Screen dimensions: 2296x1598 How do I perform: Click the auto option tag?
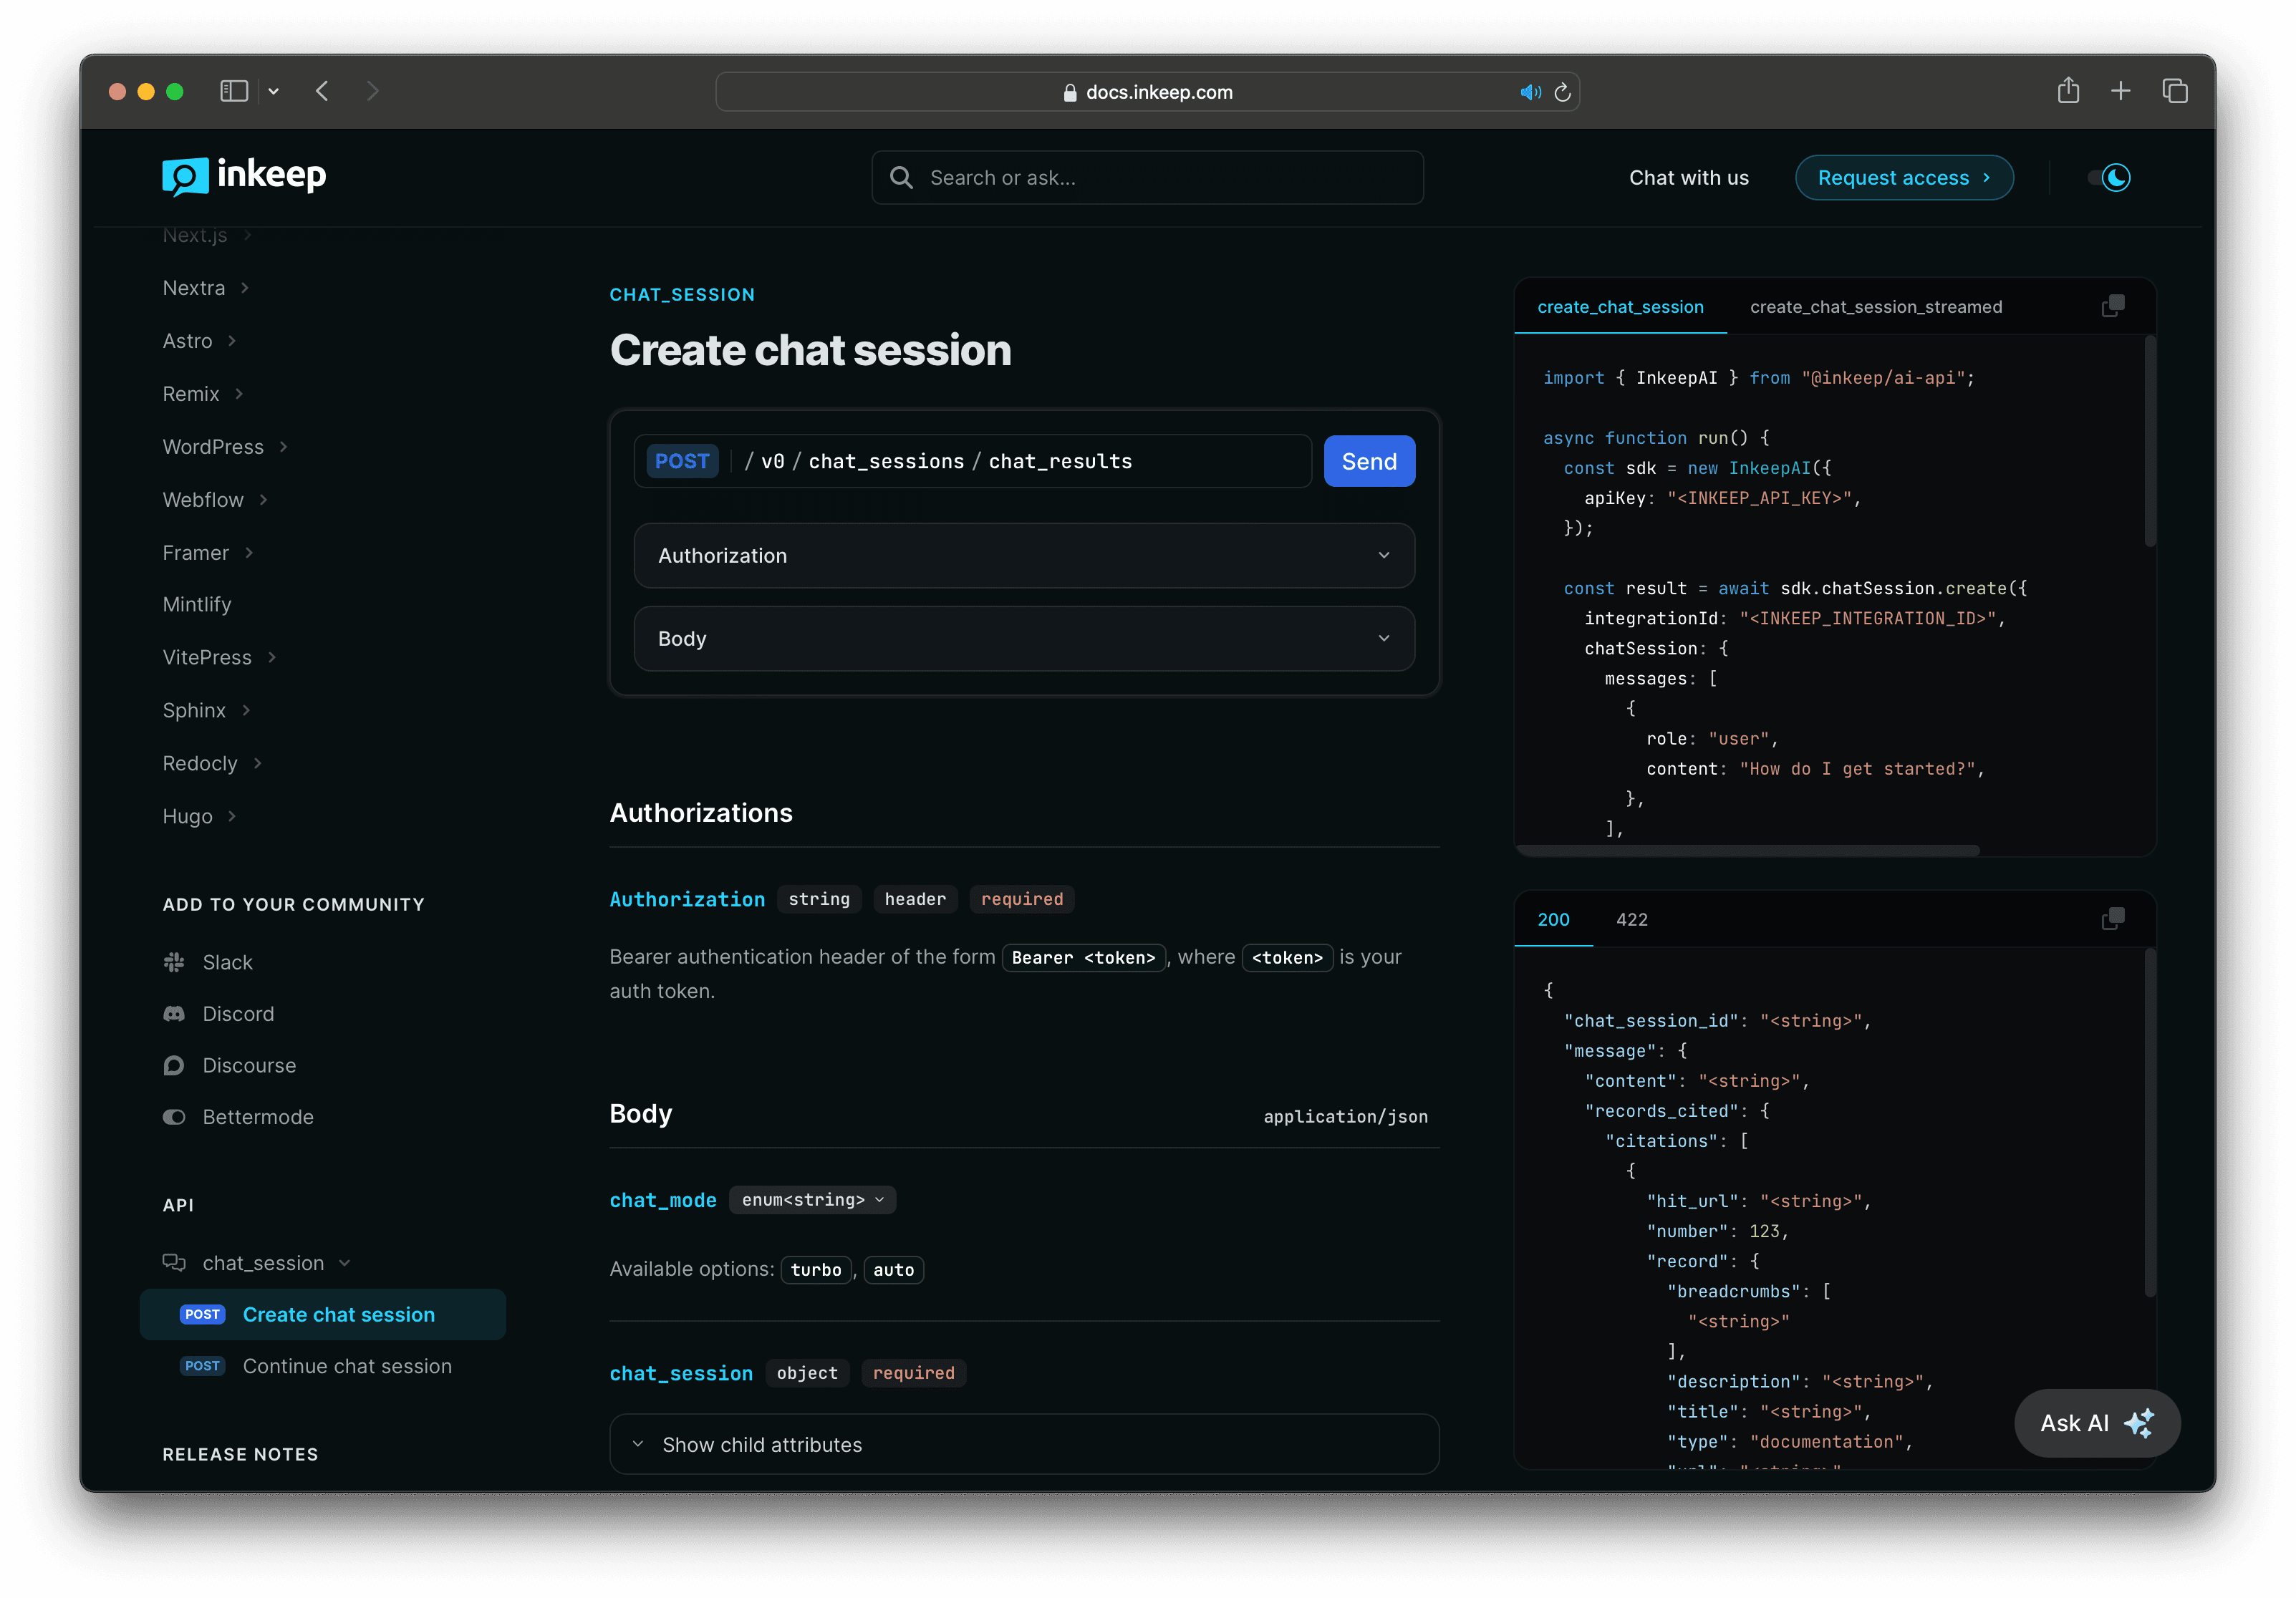893,1270
